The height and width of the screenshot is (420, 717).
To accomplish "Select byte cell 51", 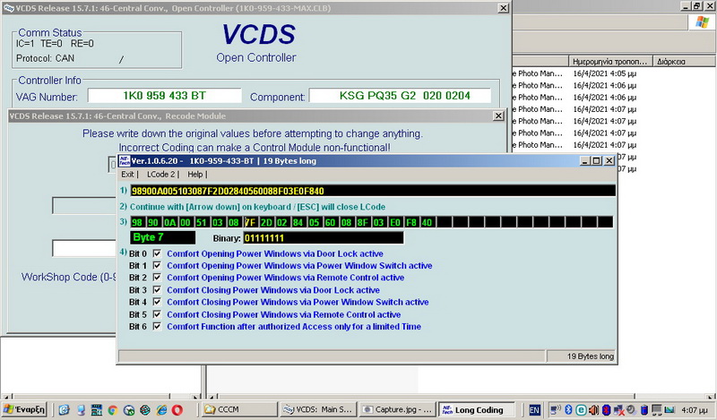I will click(x=201, y=222).
